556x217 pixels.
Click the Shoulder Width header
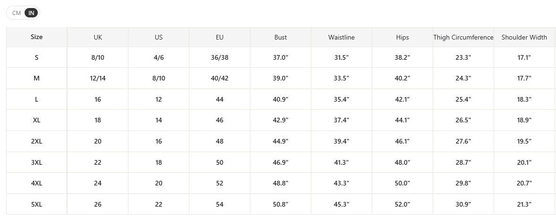click(524, 37)
